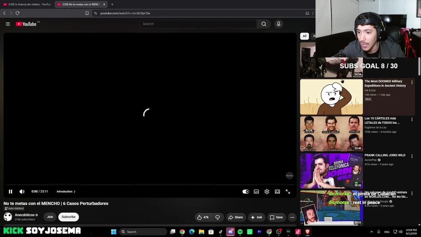Open the PRANK CALLING JORDI WILD thumbnail
421x237 pixels.
[x=331, y=171]
